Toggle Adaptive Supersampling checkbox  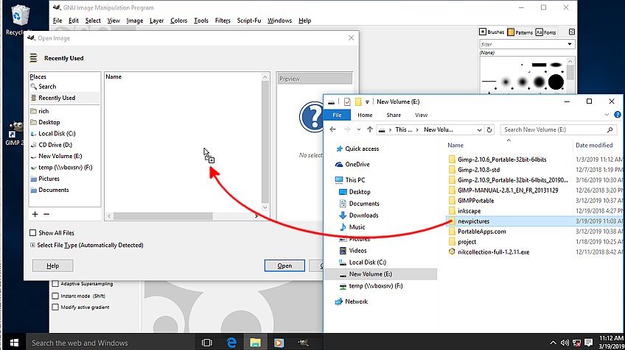point(55,284)
